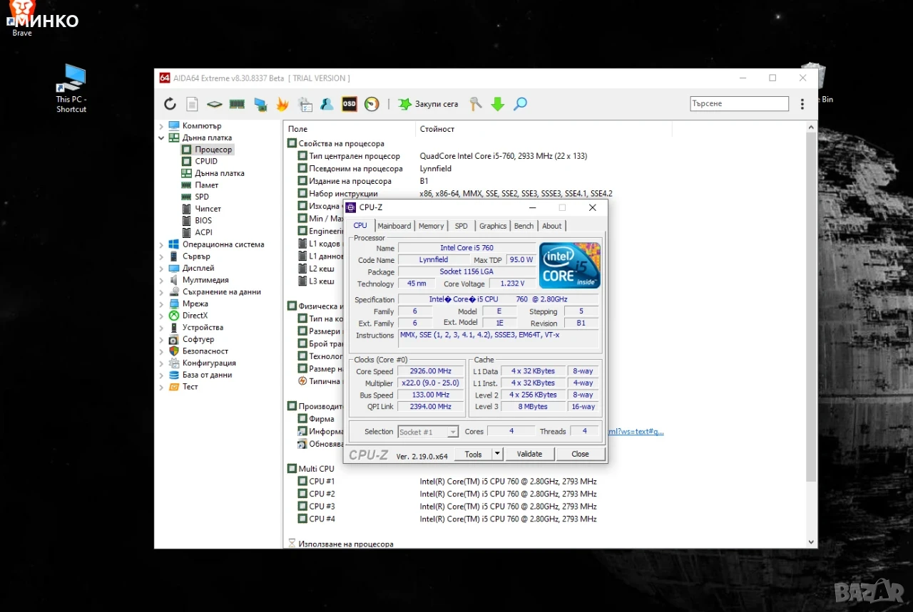Click the network computer toolbar icon
Screen dimensions: 913x612
point(260,104)
